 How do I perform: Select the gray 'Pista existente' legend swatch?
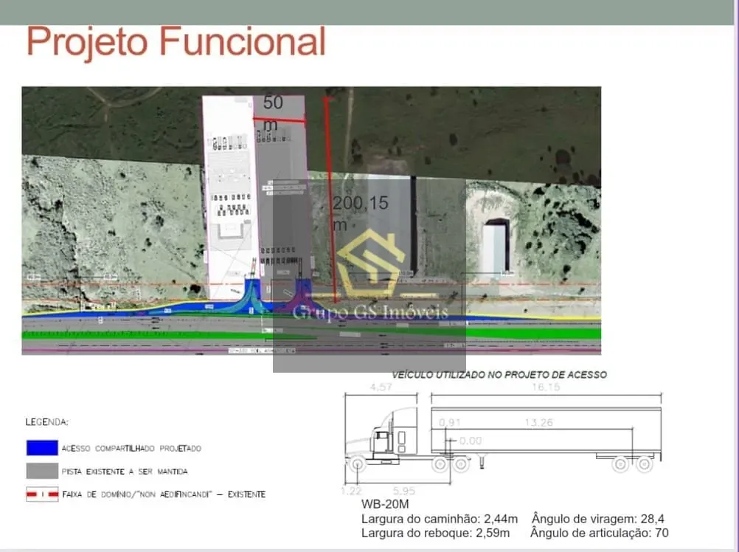(x=42, y=471)
